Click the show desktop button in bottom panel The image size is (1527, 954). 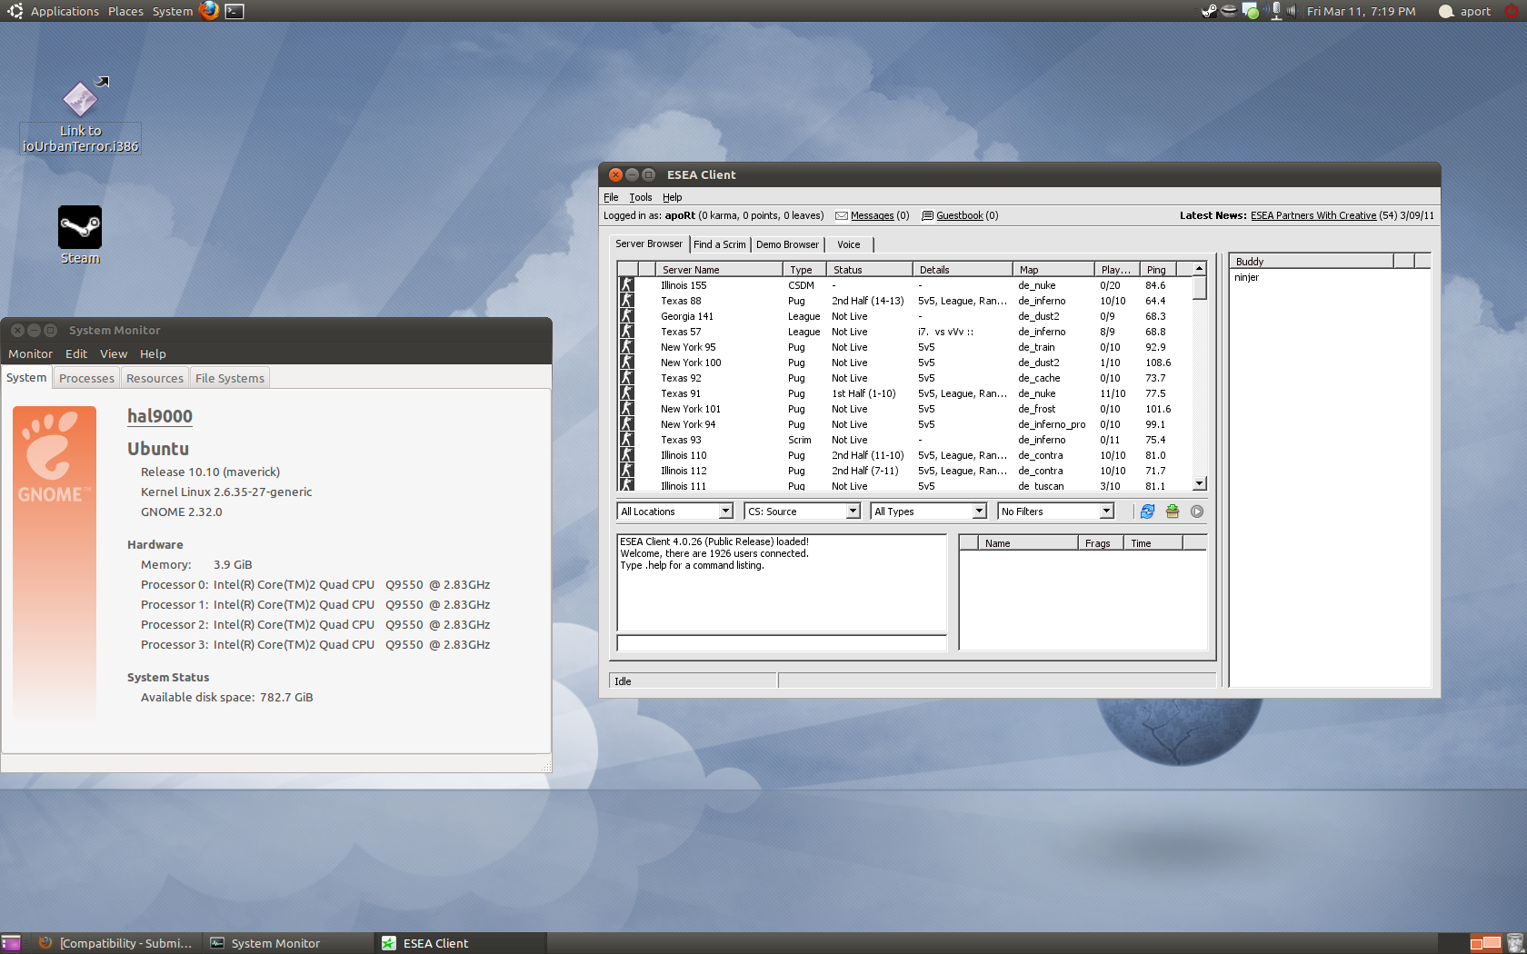pyautogui.click(x=11, y=943)
